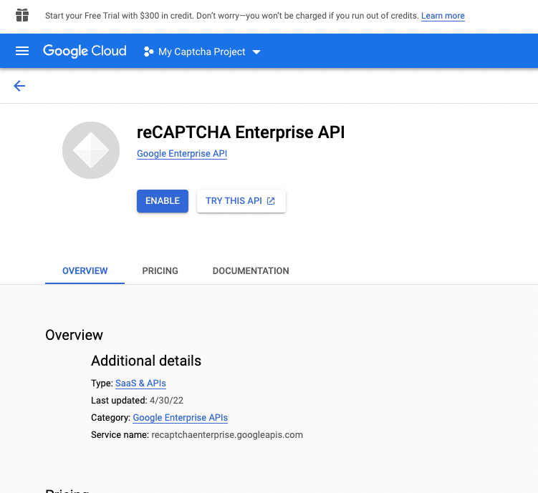Switch to the Pricing tab
The image size is (538, 493).
click(x=160, y=270)
